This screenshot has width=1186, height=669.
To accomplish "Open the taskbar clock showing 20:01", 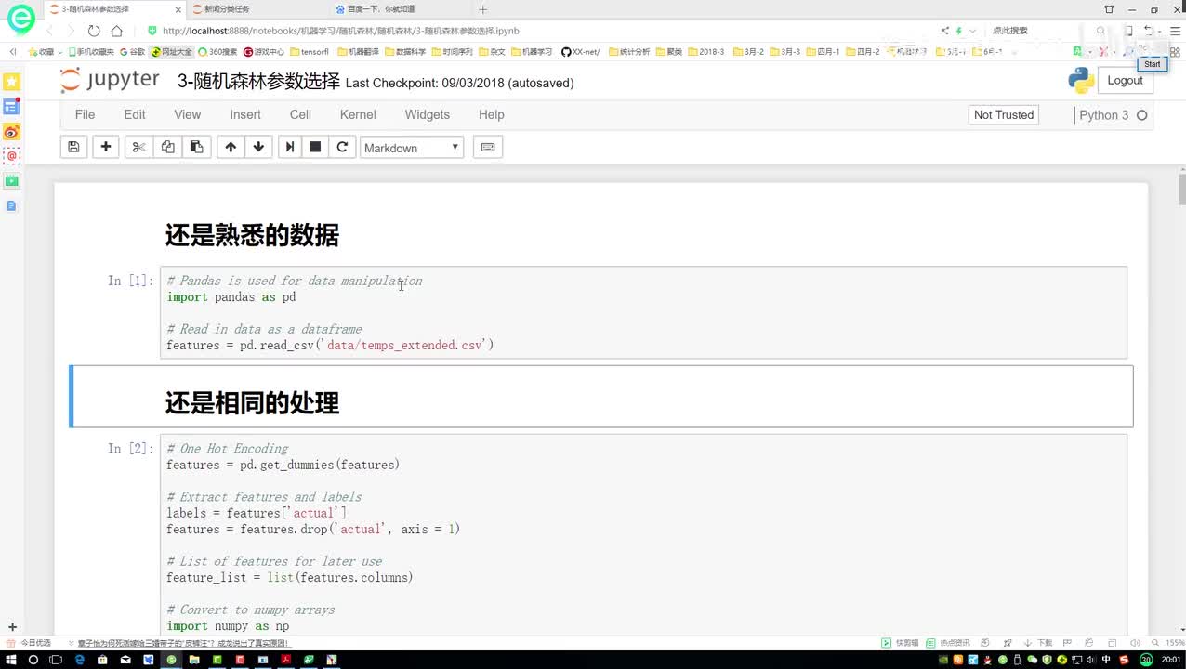I will pyautogui.click(x=1171, y=660).
